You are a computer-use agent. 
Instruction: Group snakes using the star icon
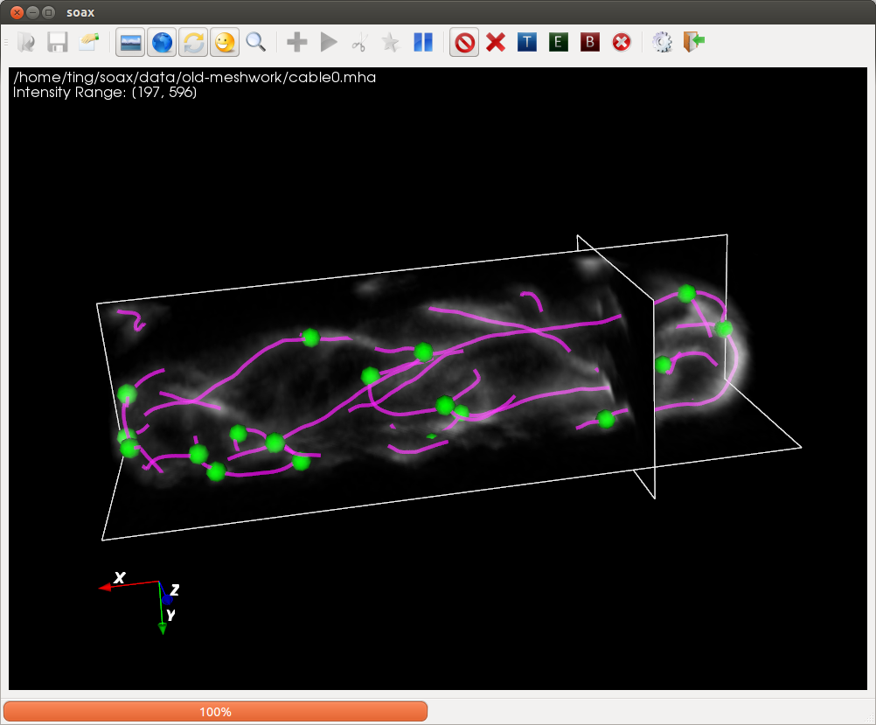pos(391,42)
